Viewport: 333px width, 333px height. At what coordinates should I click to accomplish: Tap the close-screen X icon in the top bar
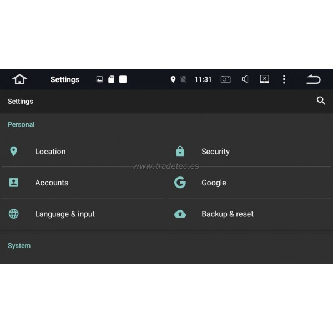(264, 79)
